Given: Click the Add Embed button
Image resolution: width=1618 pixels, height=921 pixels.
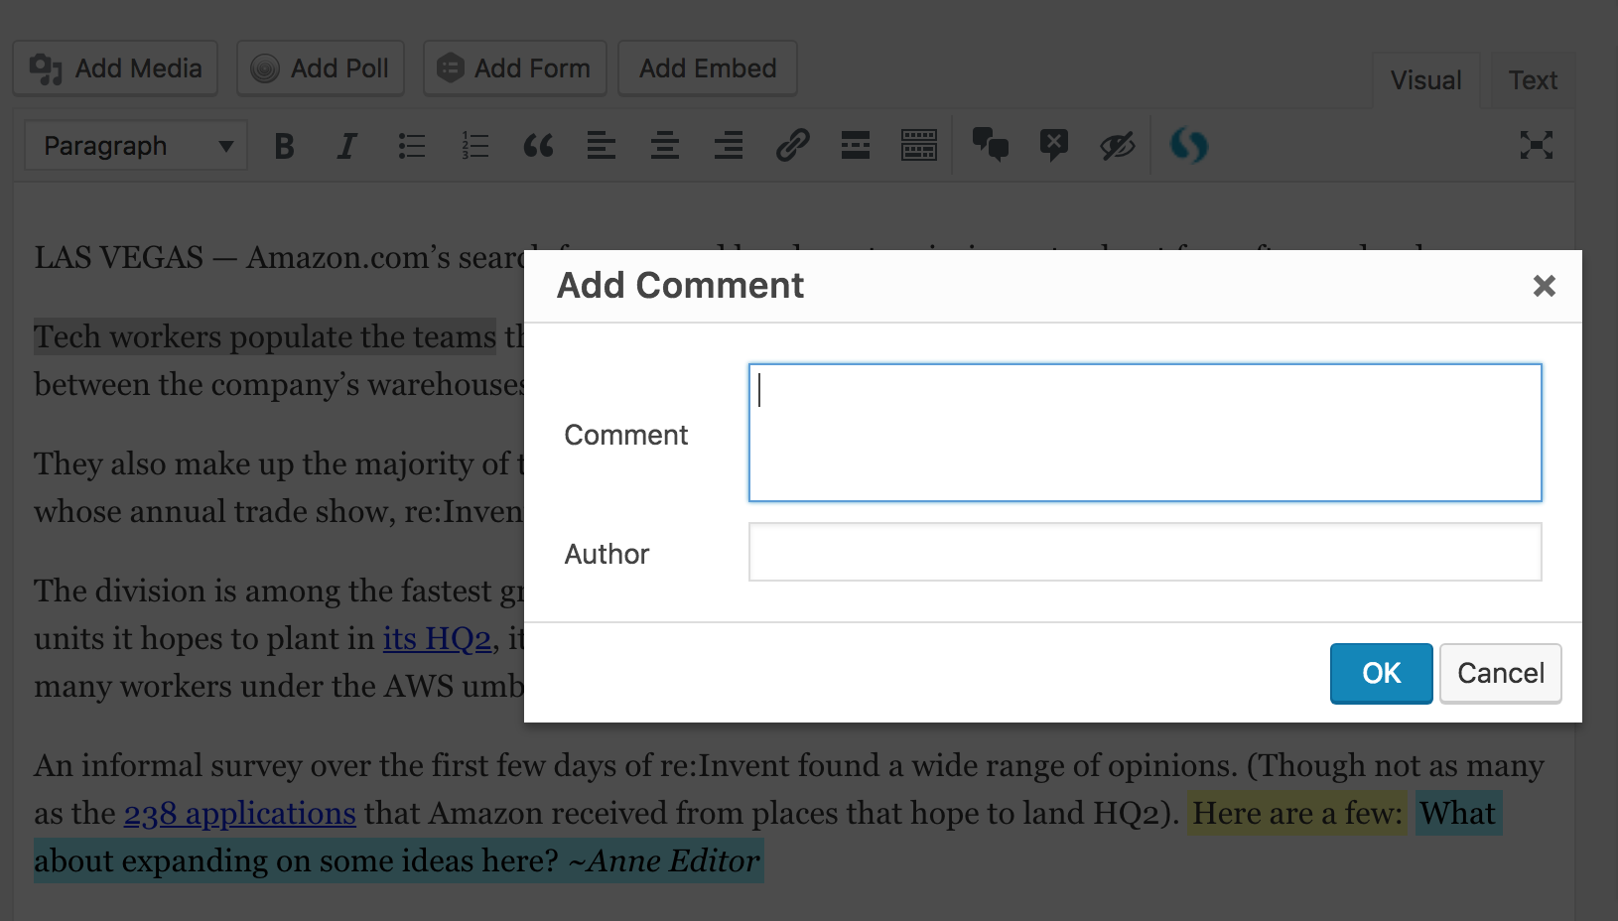Looking at the screenshot, I should 708,68.
